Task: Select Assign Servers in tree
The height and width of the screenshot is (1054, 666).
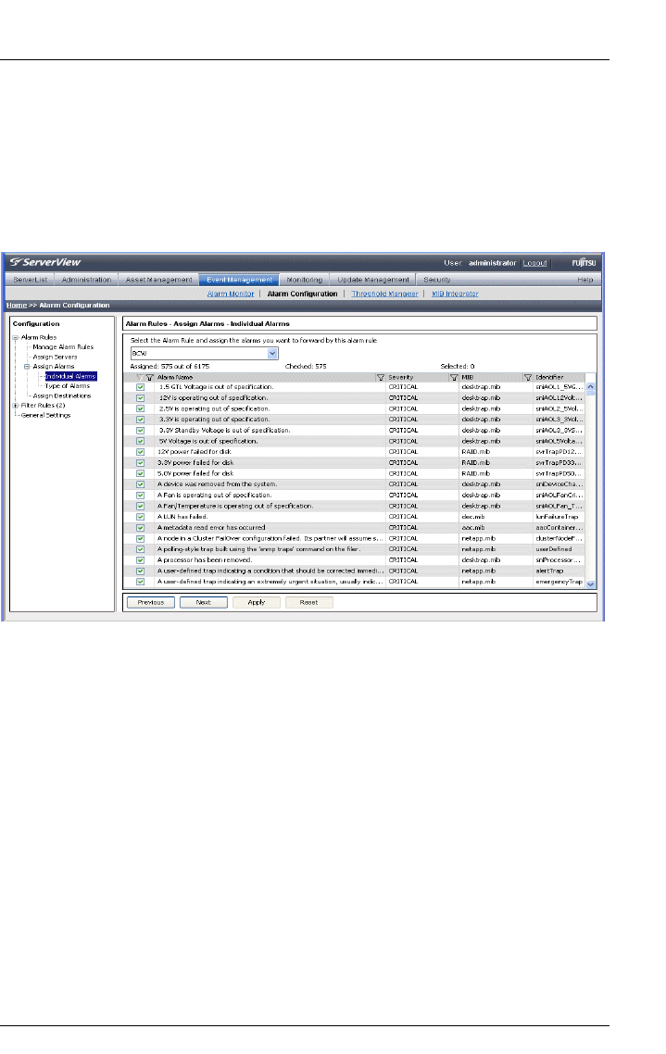Action: point(55,357)
